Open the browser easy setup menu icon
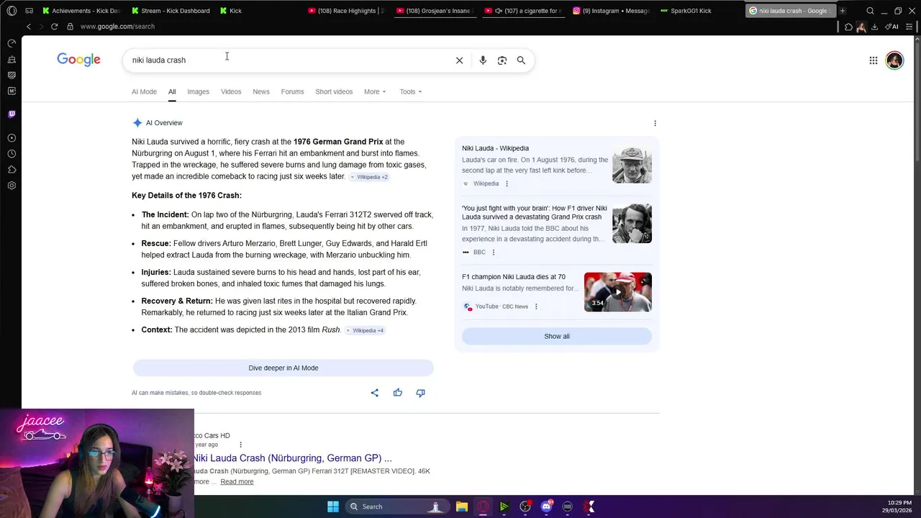921x518 pixels. point(909,27)
